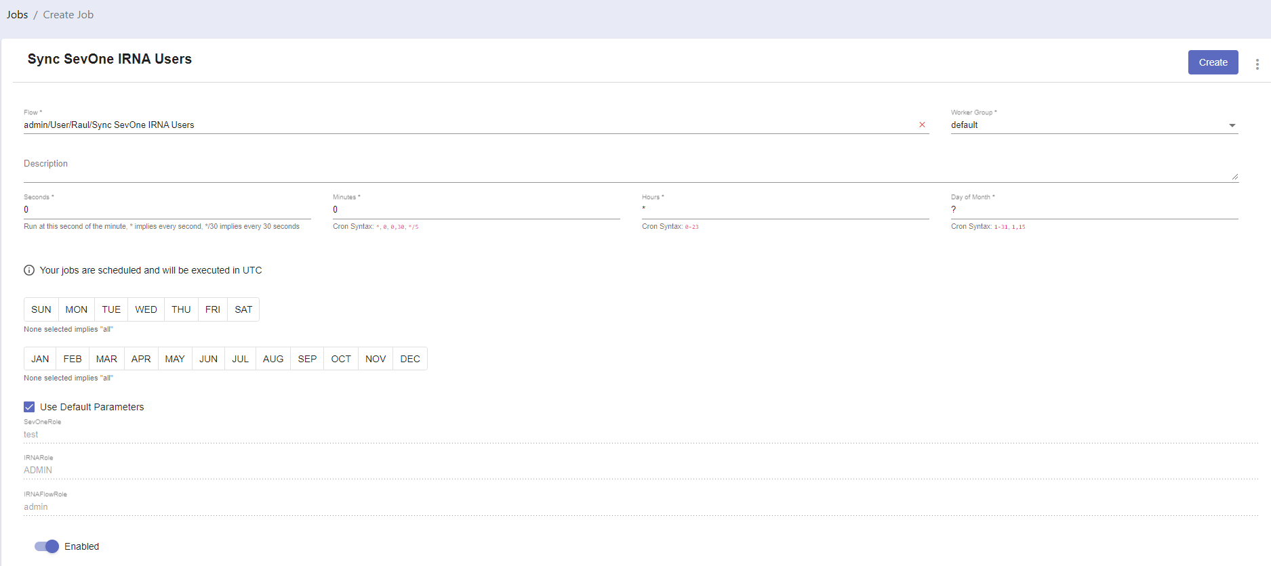Uncheck Use Default Parameters checkbox
The image size is (1271, 566).
(29, 407)
